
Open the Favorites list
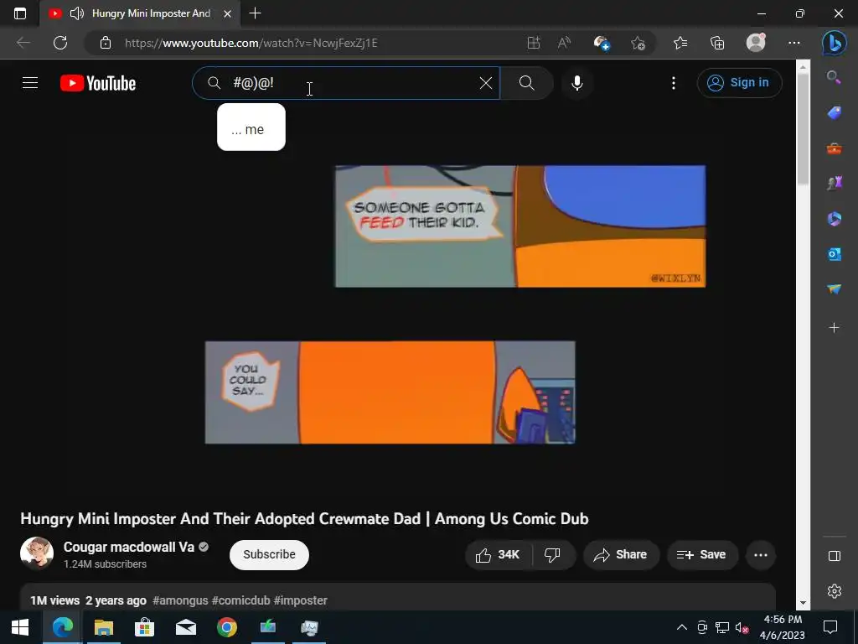[x=680, y=43]
